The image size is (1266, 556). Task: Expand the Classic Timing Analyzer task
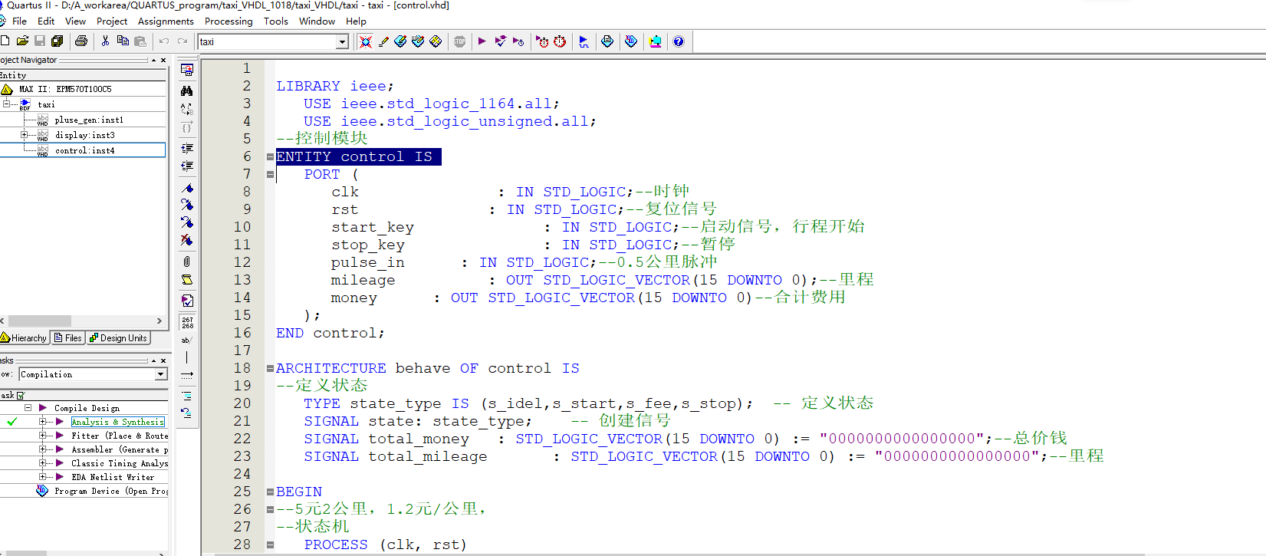coord(43,463)
